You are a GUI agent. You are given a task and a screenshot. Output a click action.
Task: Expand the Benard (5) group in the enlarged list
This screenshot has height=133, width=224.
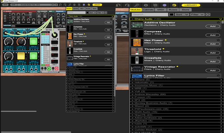176,79
